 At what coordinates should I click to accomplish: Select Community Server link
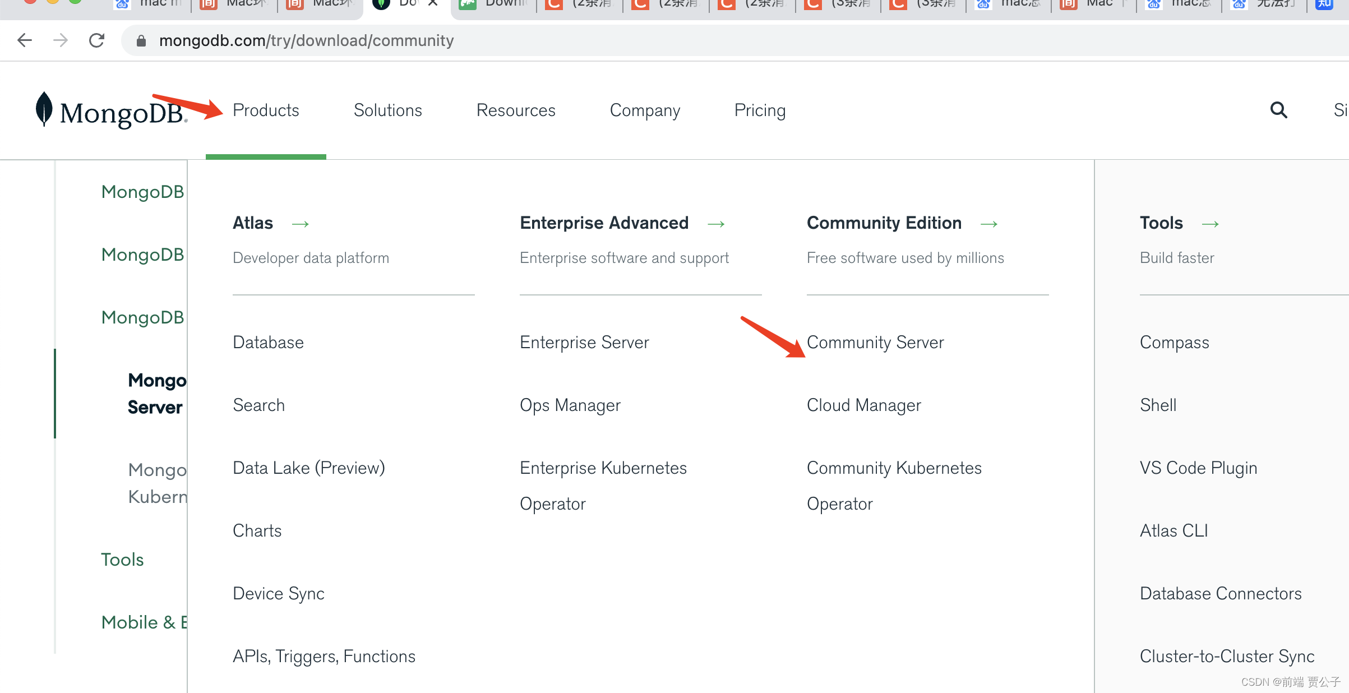875,342
